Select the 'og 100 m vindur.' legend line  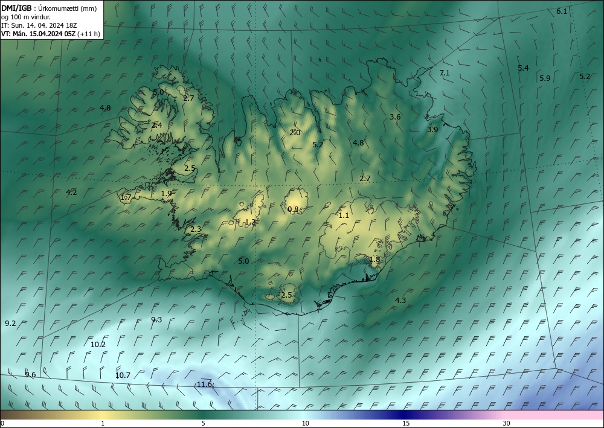pyautogui.click(x=26, y=17)
